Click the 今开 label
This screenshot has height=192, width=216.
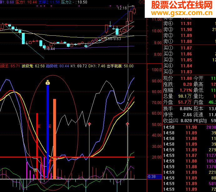coord(198,78)
